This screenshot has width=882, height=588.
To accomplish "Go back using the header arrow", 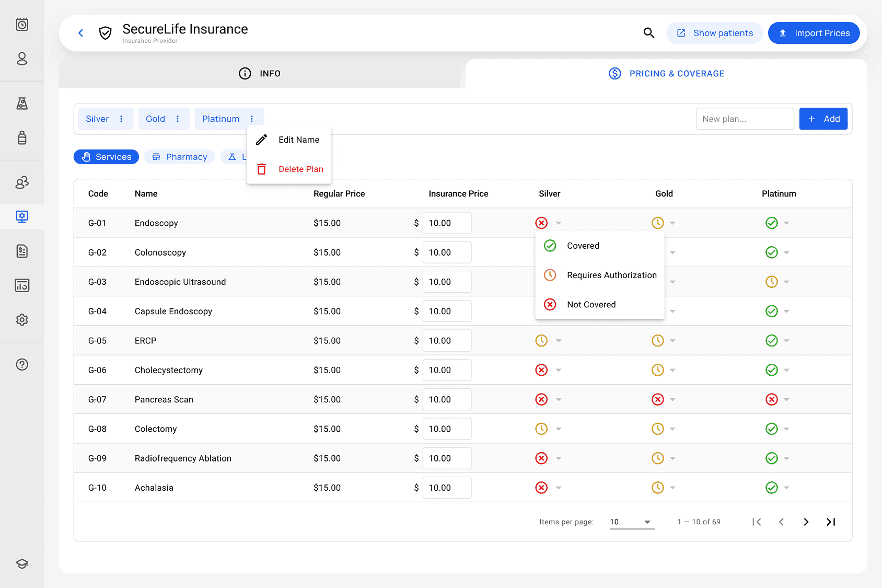I will (80, 33).
